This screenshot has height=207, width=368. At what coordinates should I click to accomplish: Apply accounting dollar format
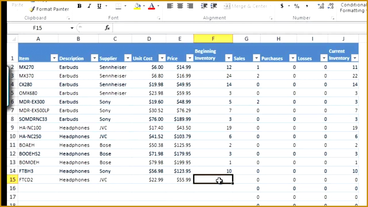[282, 6]
